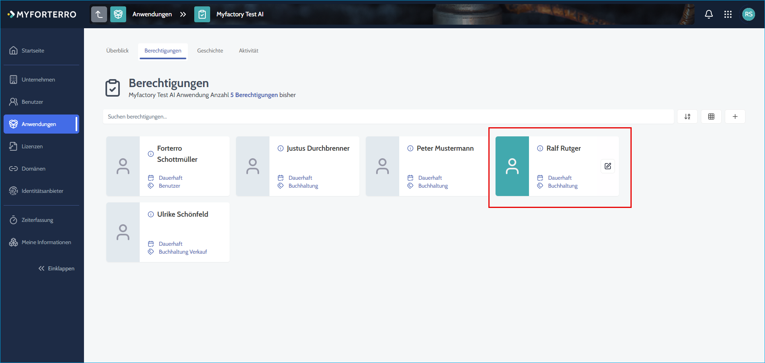Click the MYFORTERRO logo
Viewport: 765px width, 363px height.
[x=42, y=14]
